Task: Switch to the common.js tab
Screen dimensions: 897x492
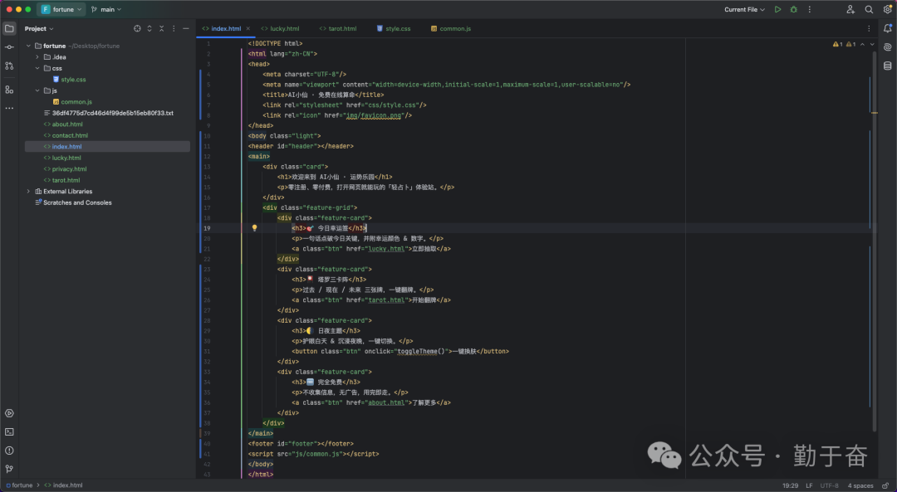Action: pyautogui.click(x=451, y=28)
